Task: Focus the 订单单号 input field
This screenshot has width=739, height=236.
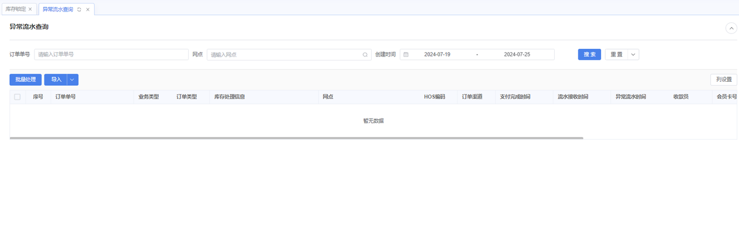Action: (111, 55)
